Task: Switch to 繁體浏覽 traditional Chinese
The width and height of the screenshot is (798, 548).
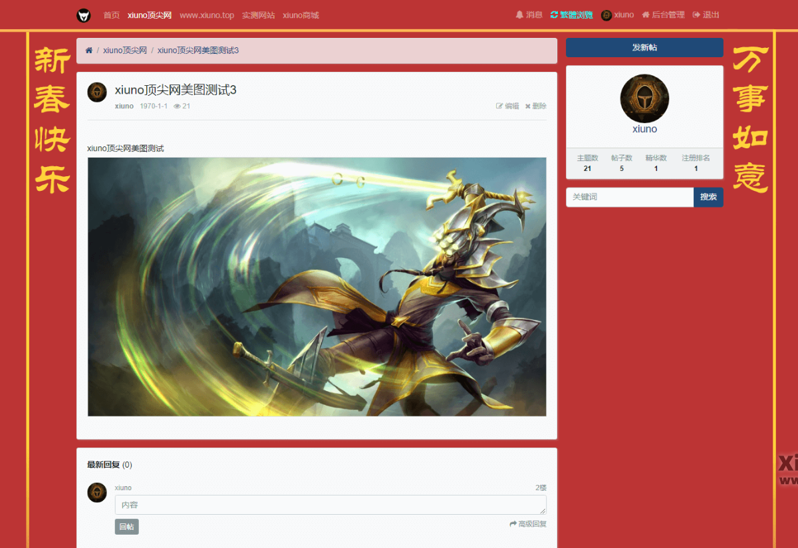Action: click(571, 15)
